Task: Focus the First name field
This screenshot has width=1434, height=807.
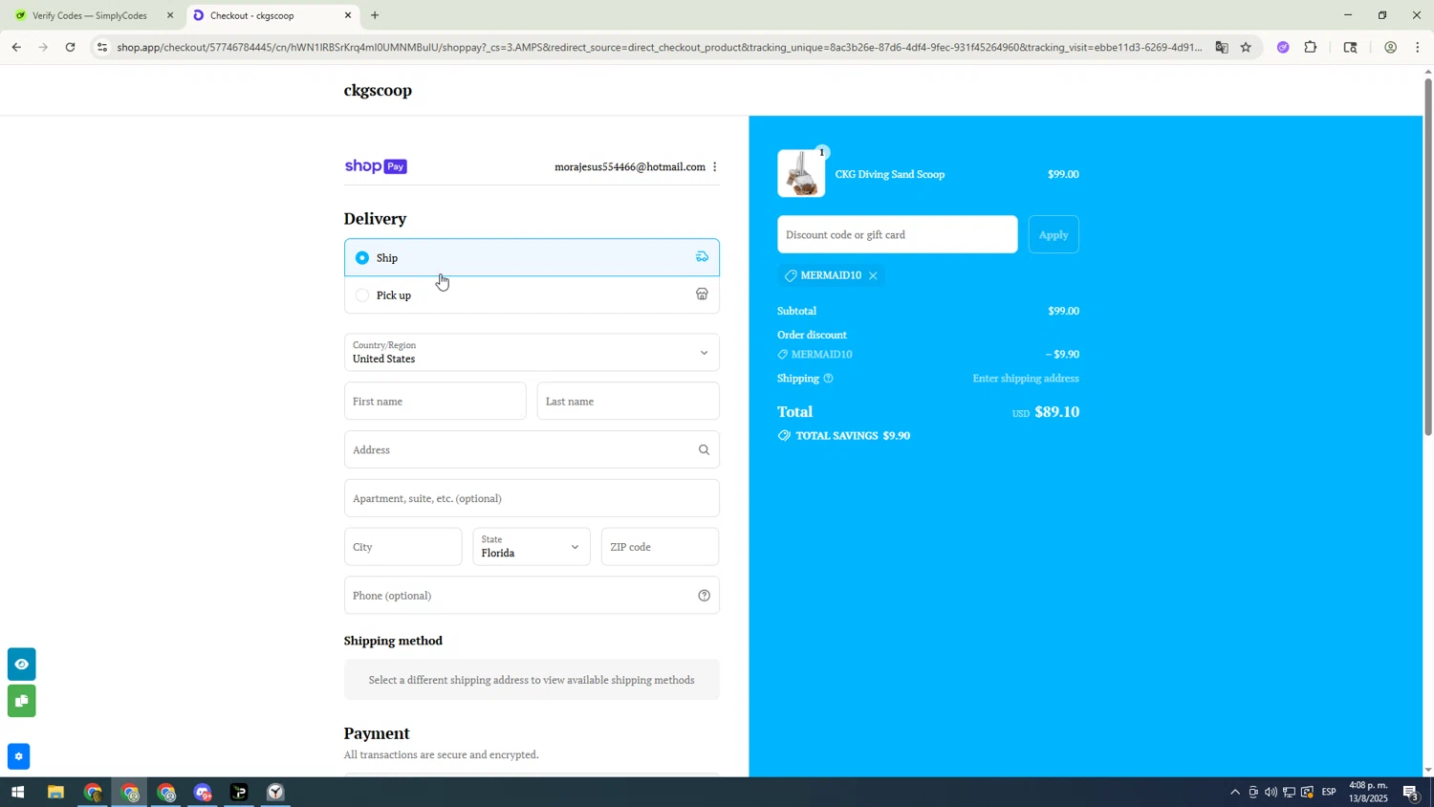Action: (x=435, y=402)
